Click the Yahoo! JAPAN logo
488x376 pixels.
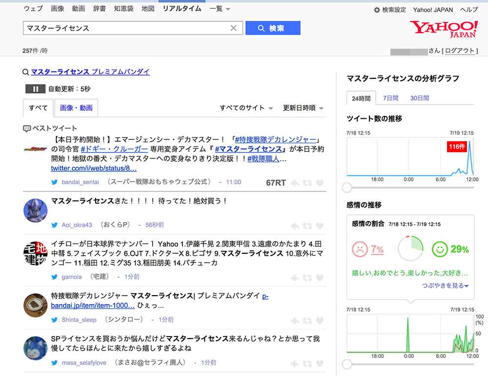(x=444, y=29)
